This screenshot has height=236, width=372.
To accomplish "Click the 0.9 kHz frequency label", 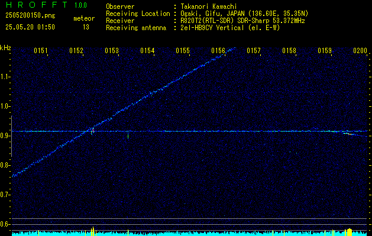I will point(5,136).
